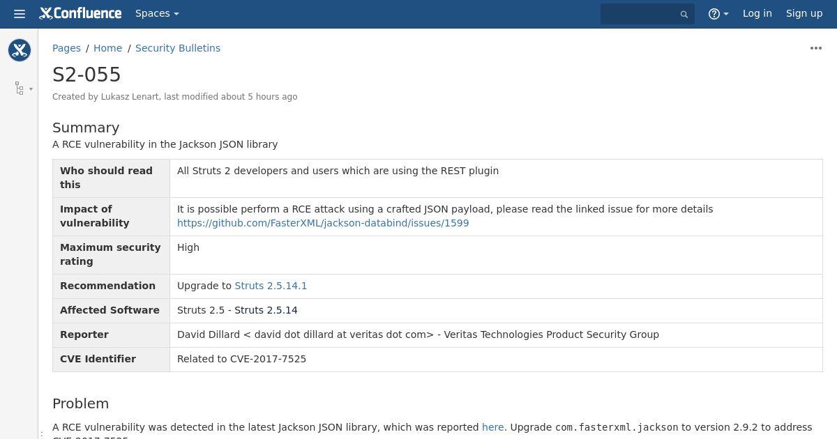The height and width of the screenshot is (439, 837).
Task: Click the 'CVE Identifier' header cell
Action: tap(112, 360)
